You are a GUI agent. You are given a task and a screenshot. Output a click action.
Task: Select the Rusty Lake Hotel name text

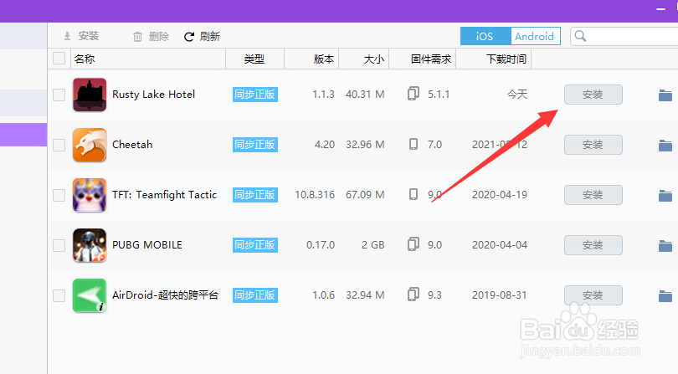pyautogui.click(x=153, y=95)
